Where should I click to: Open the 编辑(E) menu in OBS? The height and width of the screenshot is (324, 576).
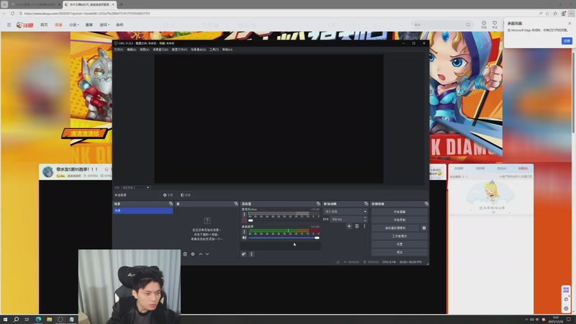click(132, 50)
